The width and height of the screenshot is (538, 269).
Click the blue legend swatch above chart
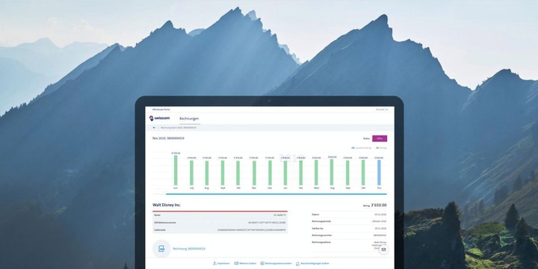(353, 148)
